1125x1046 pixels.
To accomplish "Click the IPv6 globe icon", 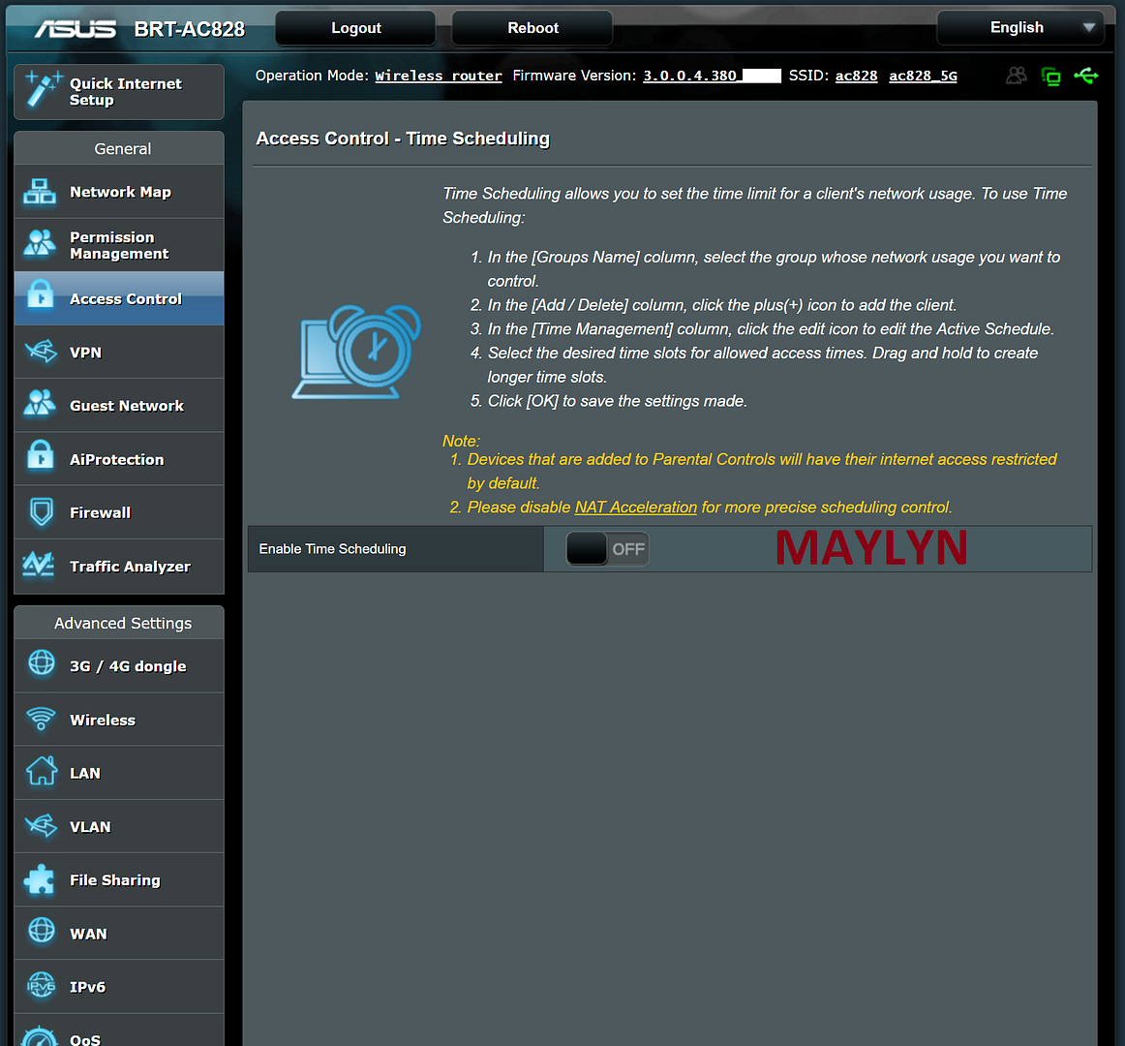I will [41, 986].
